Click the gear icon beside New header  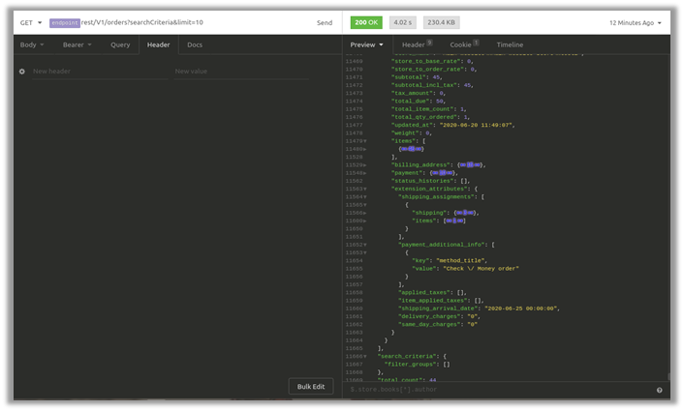click(x=21, y=72)
